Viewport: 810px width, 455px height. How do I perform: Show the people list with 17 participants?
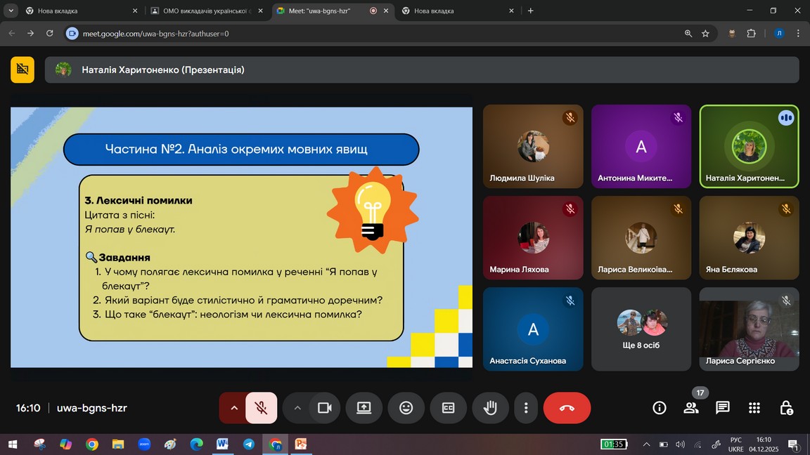(x=691, y=408)
